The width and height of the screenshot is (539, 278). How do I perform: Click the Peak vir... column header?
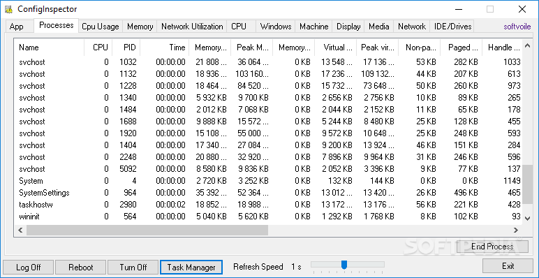(x=378, y=47)
